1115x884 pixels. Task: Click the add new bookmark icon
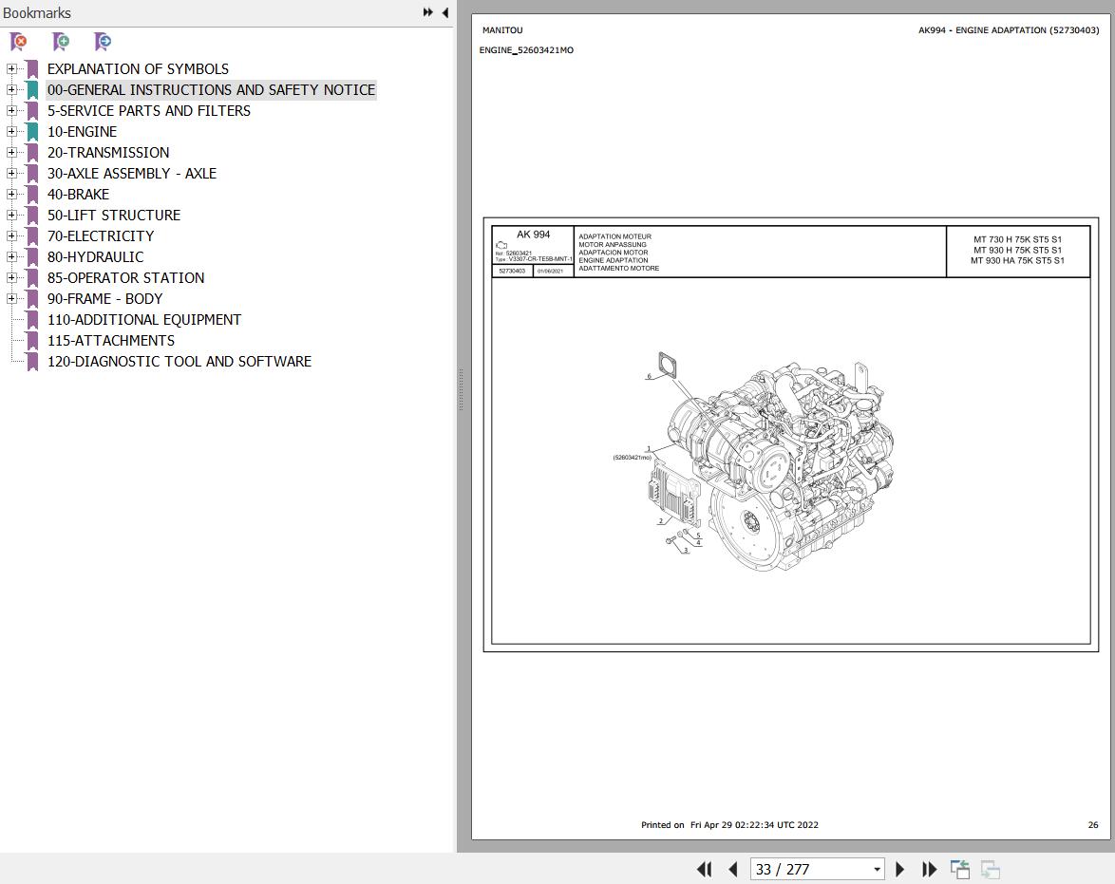(61, 42)
